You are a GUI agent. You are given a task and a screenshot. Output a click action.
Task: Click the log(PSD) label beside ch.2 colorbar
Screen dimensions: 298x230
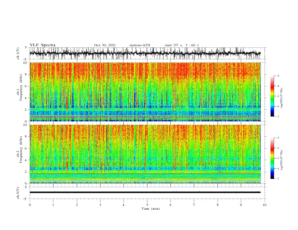tap(282, 160)
